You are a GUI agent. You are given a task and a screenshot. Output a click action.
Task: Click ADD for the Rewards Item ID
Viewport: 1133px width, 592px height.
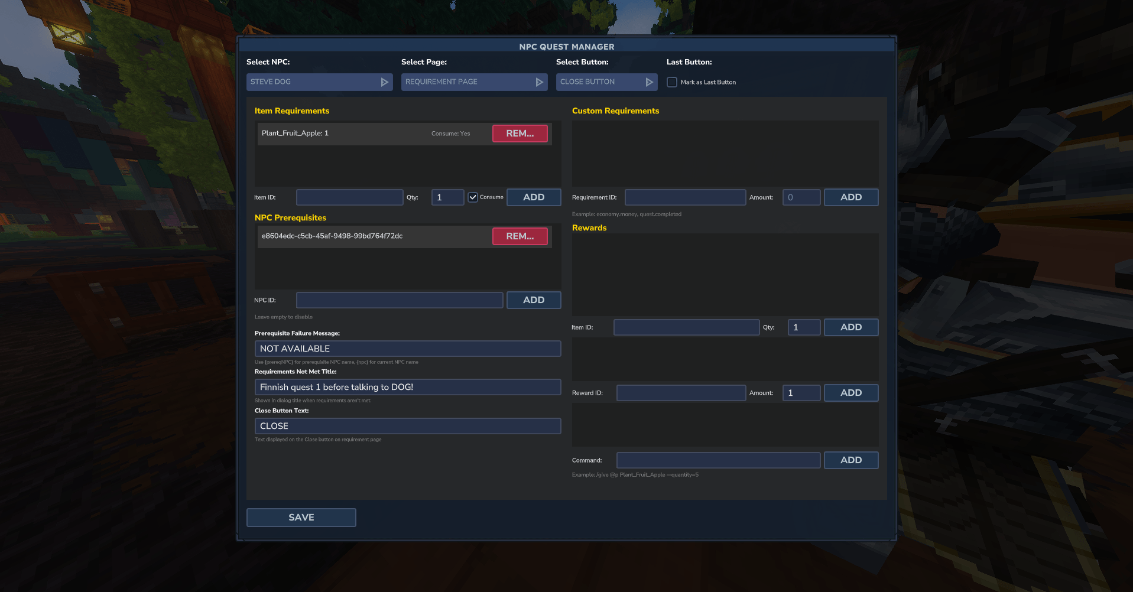(850, 327)
